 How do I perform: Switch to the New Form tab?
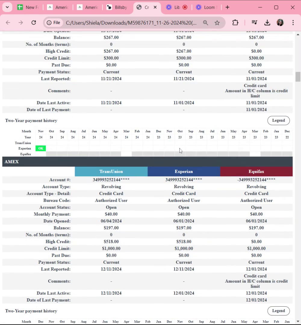click(x=28, y=8)
